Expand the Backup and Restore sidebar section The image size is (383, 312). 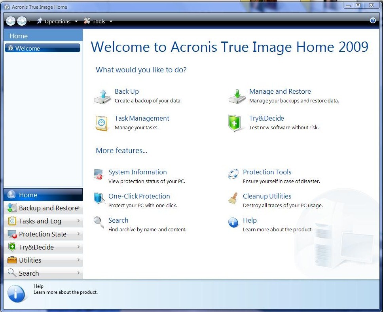pyautogui.click(x=43, y=208)
